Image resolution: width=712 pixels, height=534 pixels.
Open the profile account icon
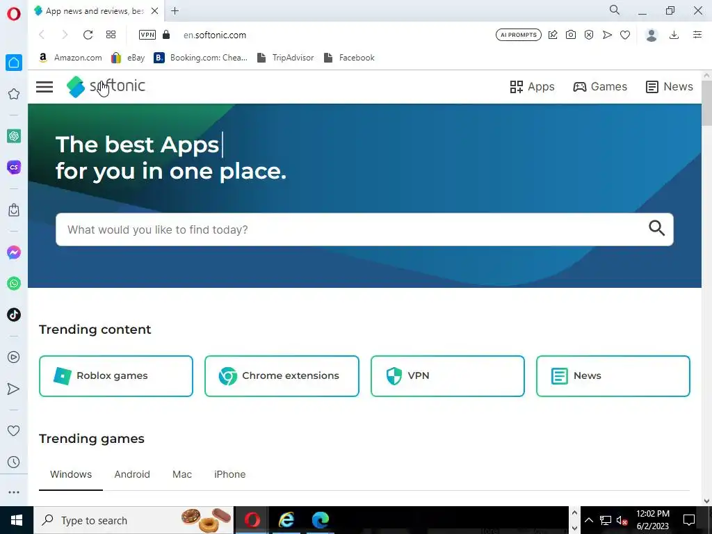tap(652, 35)
